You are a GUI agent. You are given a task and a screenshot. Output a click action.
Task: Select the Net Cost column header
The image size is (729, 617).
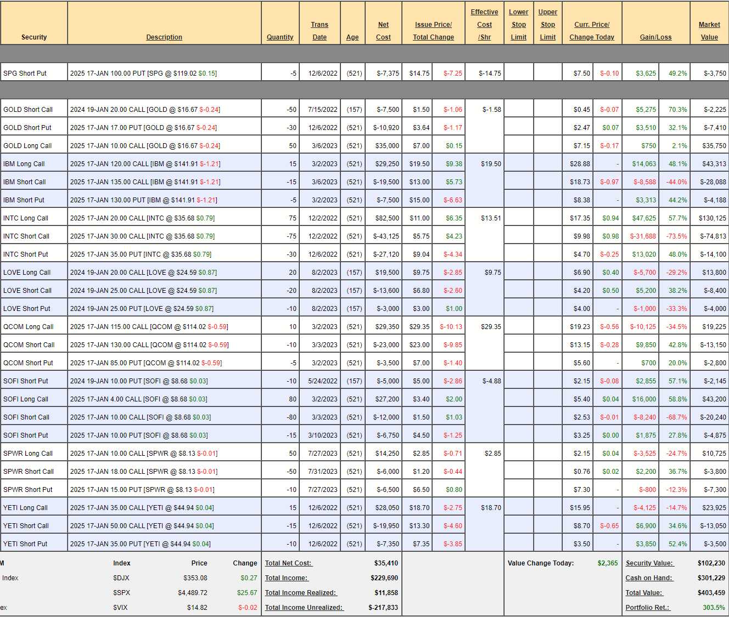click(x=383, y=31)
